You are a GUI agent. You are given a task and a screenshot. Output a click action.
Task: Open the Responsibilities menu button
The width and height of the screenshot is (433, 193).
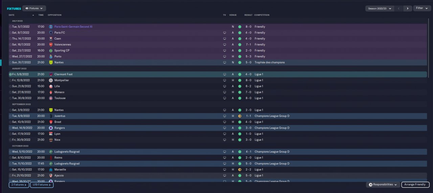click(x=383, y=185)
